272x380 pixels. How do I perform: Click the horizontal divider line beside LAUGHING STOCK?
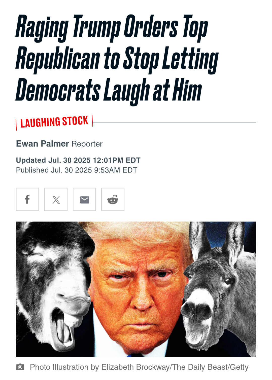(175, 123)
